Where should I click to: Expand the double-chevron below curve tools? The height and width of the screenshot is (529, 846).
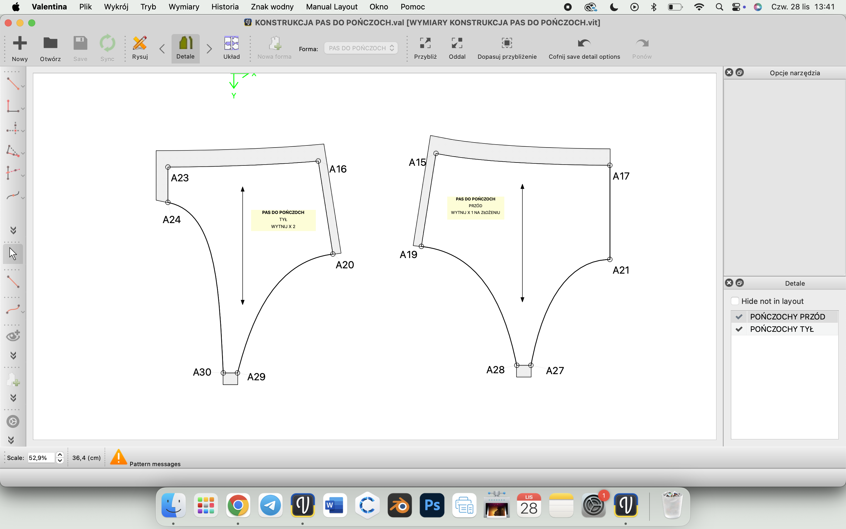[x=13, y=230]
